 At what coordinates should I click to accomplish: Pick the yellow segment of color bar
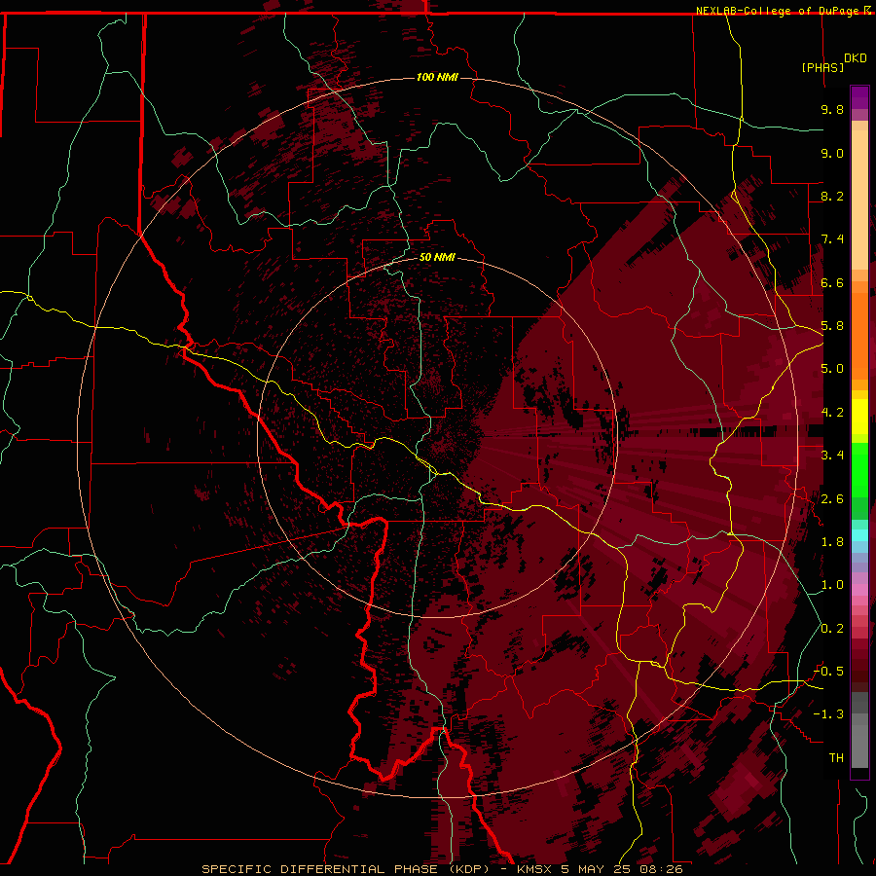(859, 417)
